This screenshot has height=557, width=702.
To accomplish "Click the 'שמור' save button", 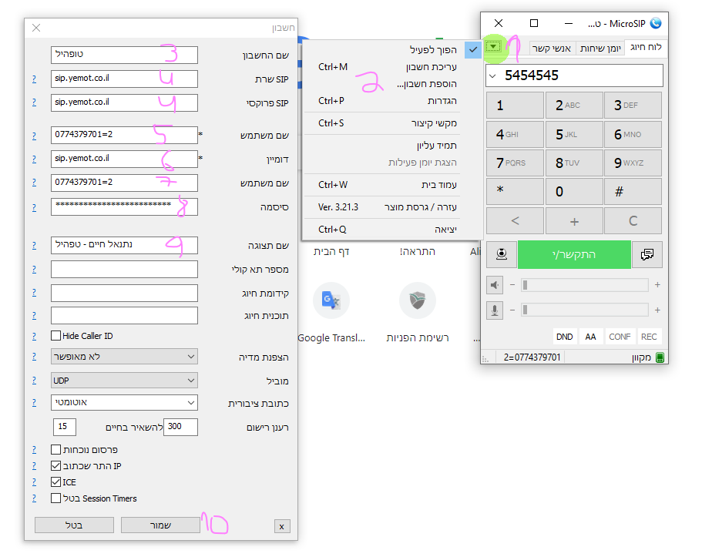I will coord(160,525).
